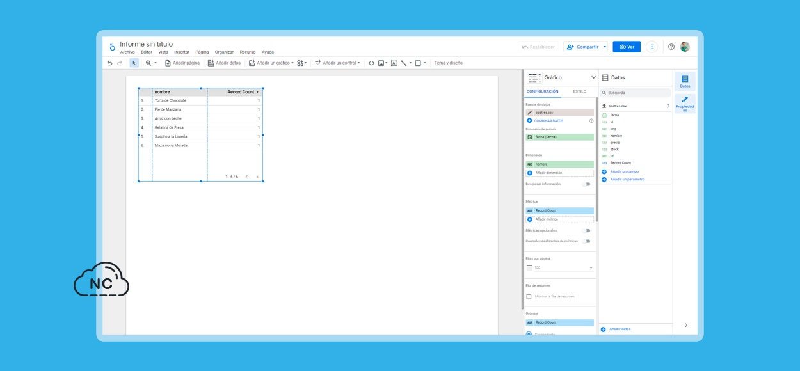Click the vertical scrollbar of configuration panel
This screenshot has width=800, height=371.
tap(597, 160)
